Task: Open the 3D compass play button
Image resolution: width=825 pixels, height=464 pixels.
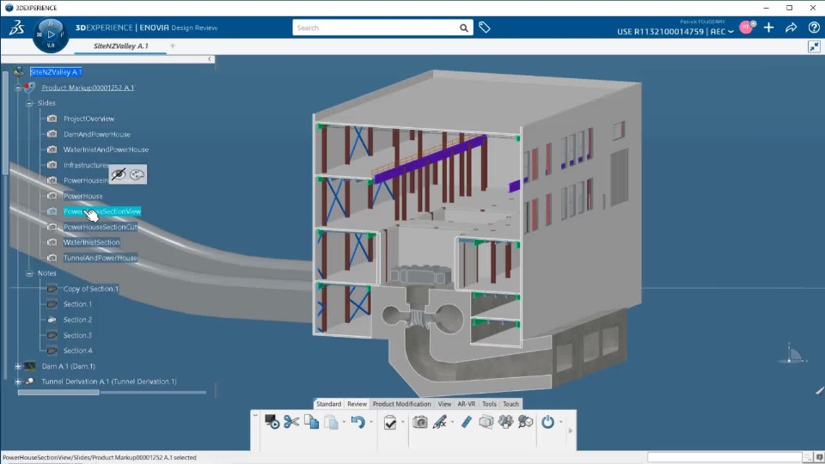Action: pos(51,34)
